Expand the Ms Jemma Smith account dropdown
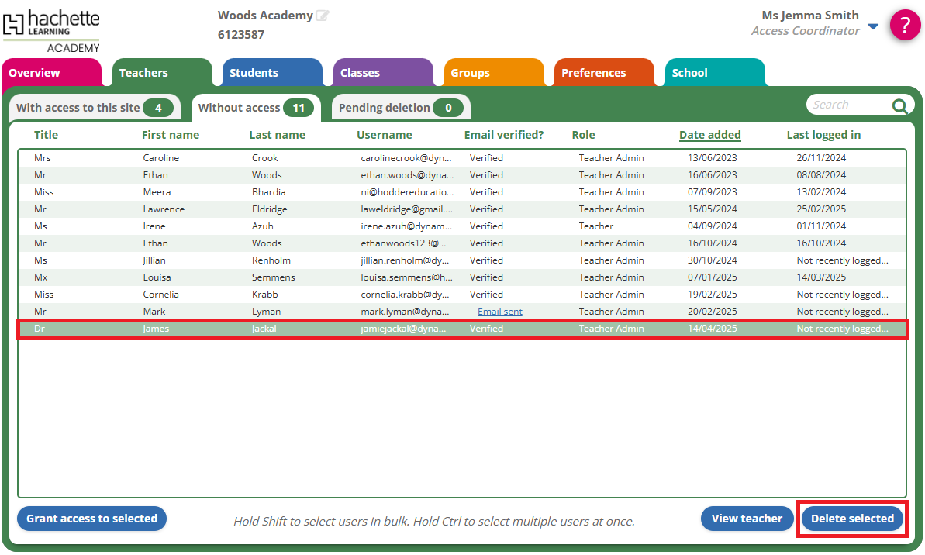The height and width of the screenshot is (555, 925). [873, 27]
